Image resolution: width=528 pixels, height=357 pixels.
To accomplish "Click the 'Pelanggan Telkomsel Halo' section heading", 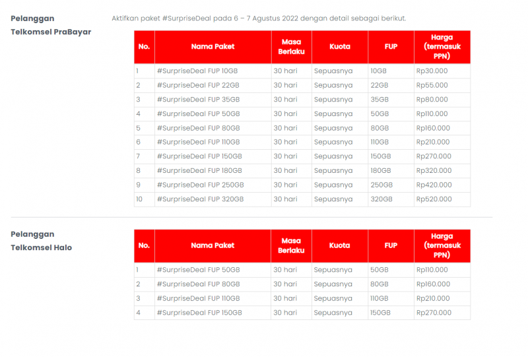I will point(42,241).
